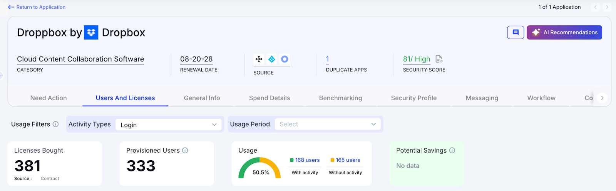Open the Activity Types Login dropdown
This screenshot has width=616, height=191.
tap(168, 125)
